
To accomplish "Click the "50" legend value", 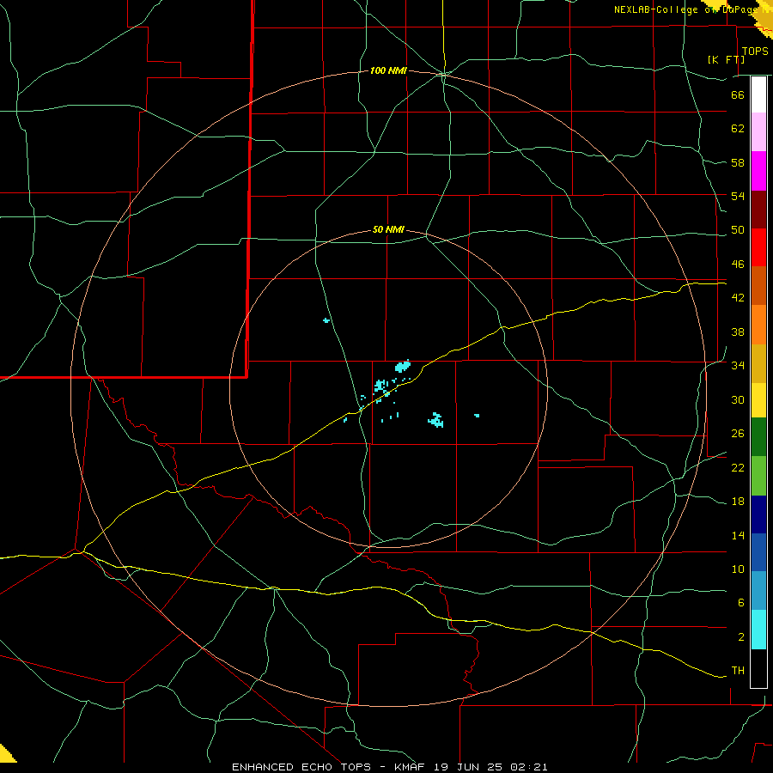I will 738,230.
